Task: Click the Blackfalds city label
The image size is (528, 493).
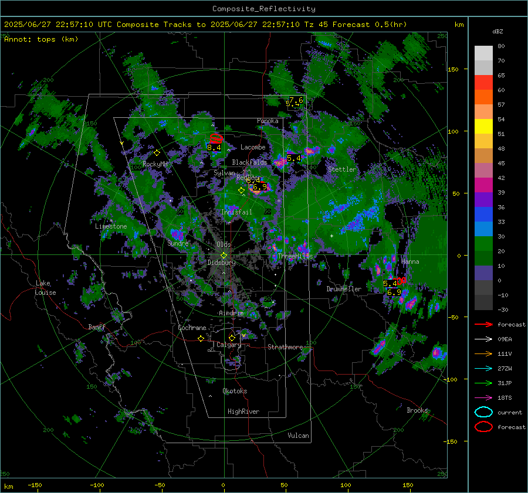Action: click(249, 162)
